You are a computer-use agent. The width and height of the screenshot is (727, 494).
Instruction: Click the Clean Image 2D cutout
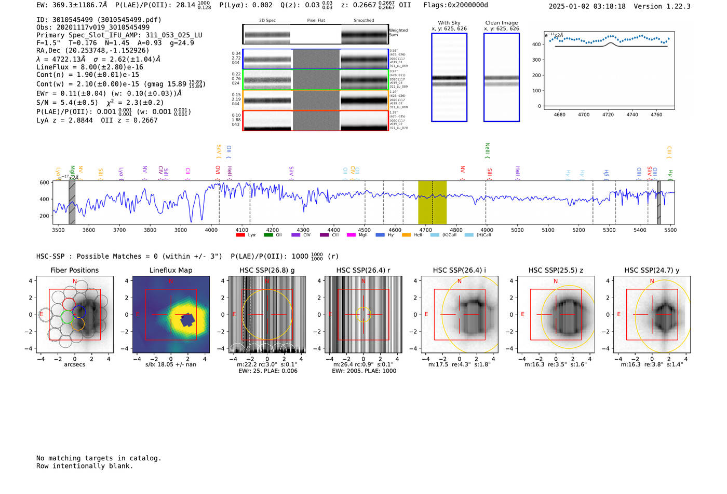point(502,77)
